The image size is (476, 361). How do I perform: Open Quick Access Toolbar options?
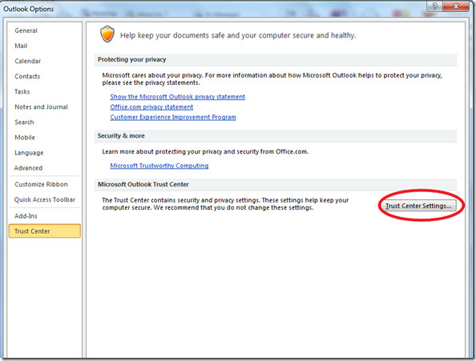pyautogui.click(x=45, y=199)
